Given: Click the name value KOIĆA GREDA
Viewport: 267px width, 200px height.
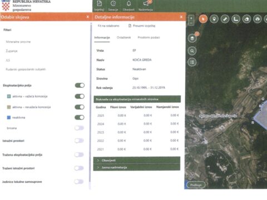Looking at the screenshot, I should (142, 60).
